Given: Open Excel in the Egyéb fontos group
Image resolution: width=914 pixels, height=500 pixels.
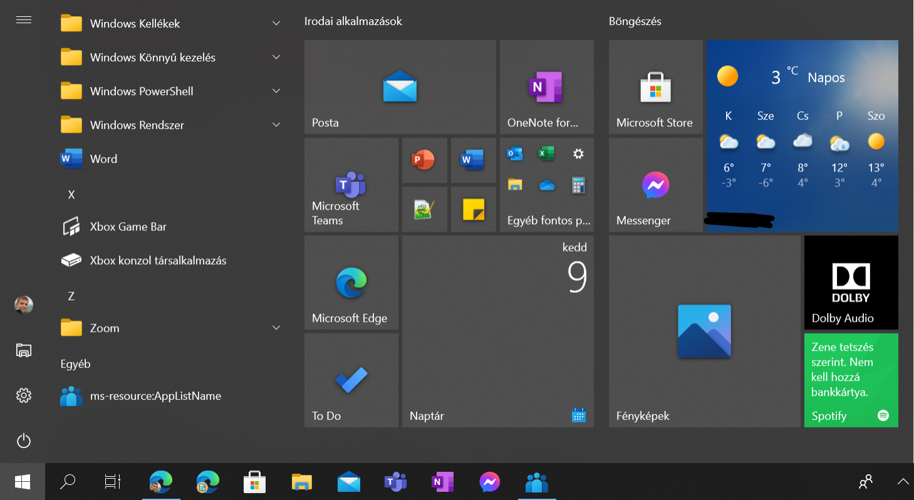Looking at the screenshot, I should pos(546,153).
